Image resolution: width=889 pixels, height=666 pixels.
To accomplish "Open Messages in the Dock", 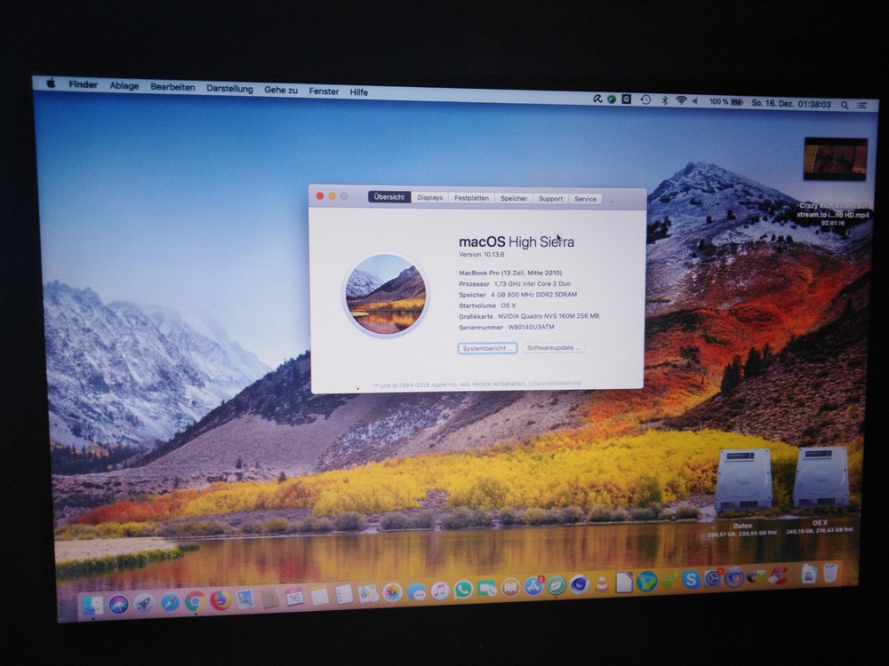I will pos(417,591).
